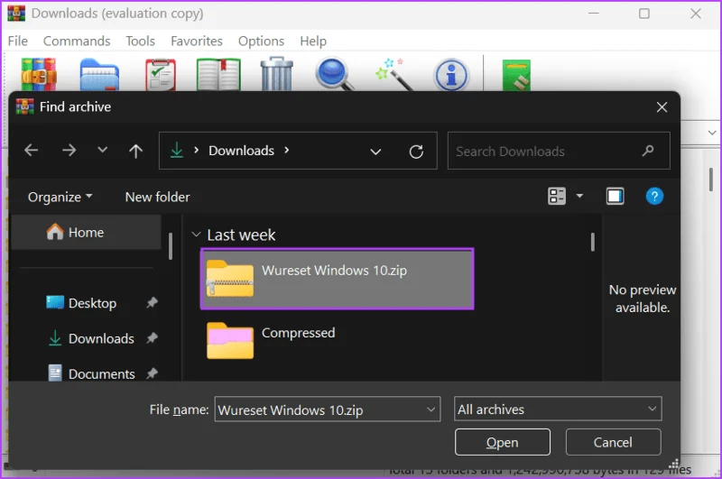Go back using the left arrow

pyautogui.click(x=32, y=150)
